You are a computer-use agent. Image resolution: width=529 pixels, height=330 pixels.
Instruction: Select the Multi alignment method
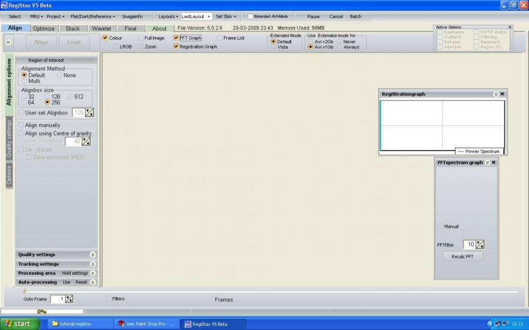coord(24,81)
